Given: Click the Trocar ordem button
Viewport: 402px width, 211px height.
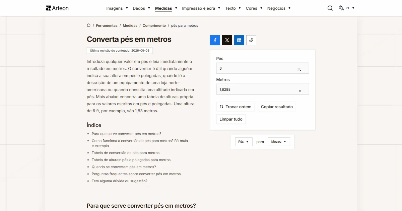Looking at the screenshot, I should [236, 107].
